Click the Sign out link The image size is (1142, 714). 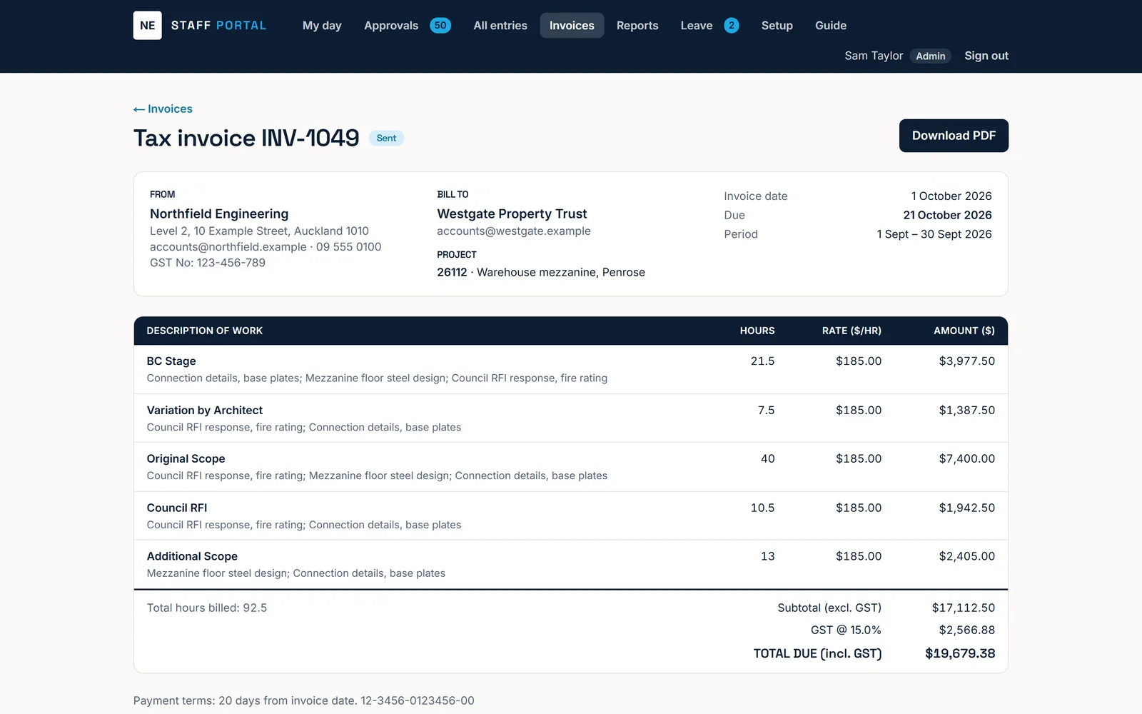click(x=986, y=56)
